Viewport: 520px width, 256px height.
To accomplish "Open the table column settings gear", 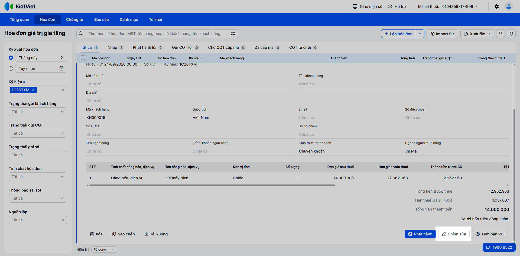I will pos(511,34).
